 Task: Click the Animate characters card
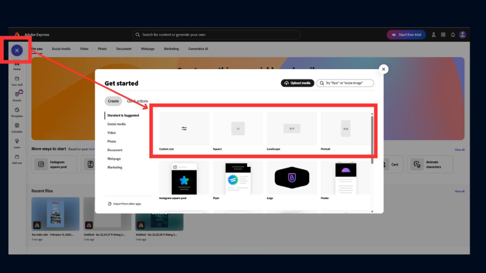click(x=430, y=164)
